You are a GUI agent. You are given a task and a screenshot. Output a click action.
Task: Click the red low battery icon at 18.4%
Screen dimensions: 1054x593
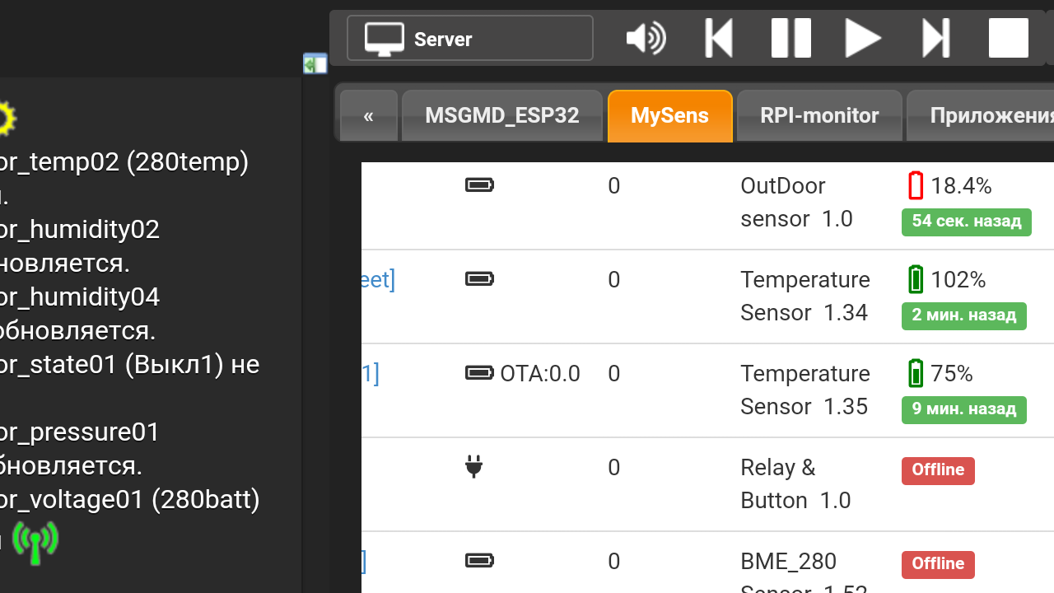point(916,186)
